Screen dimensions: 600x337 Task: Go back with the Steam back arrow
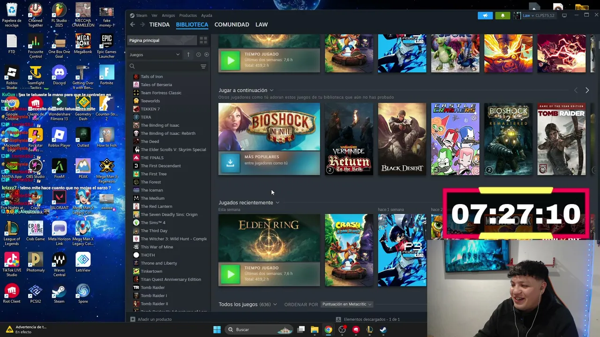[x=133, y=24]
